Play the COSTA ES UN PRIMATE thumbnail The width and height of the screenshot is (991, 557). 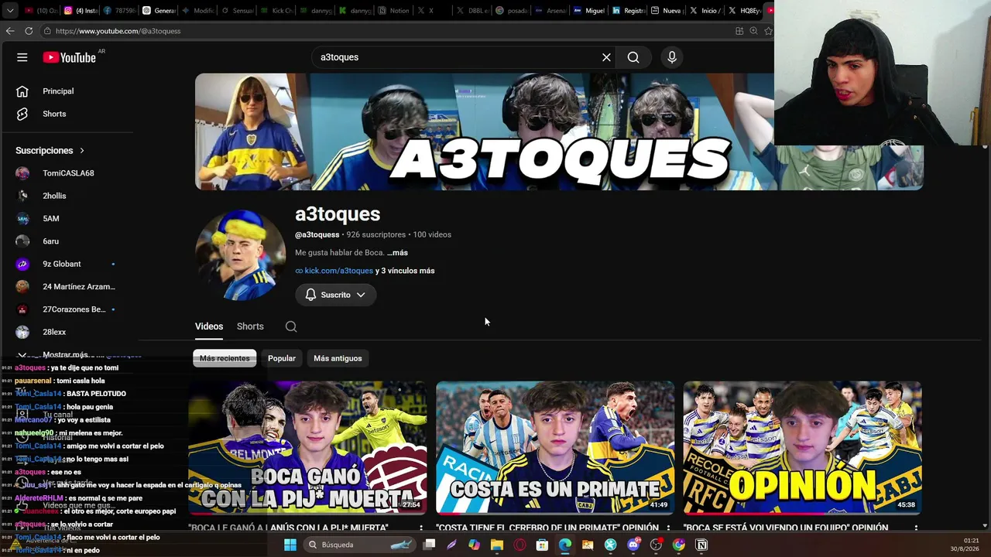point(555,447)
